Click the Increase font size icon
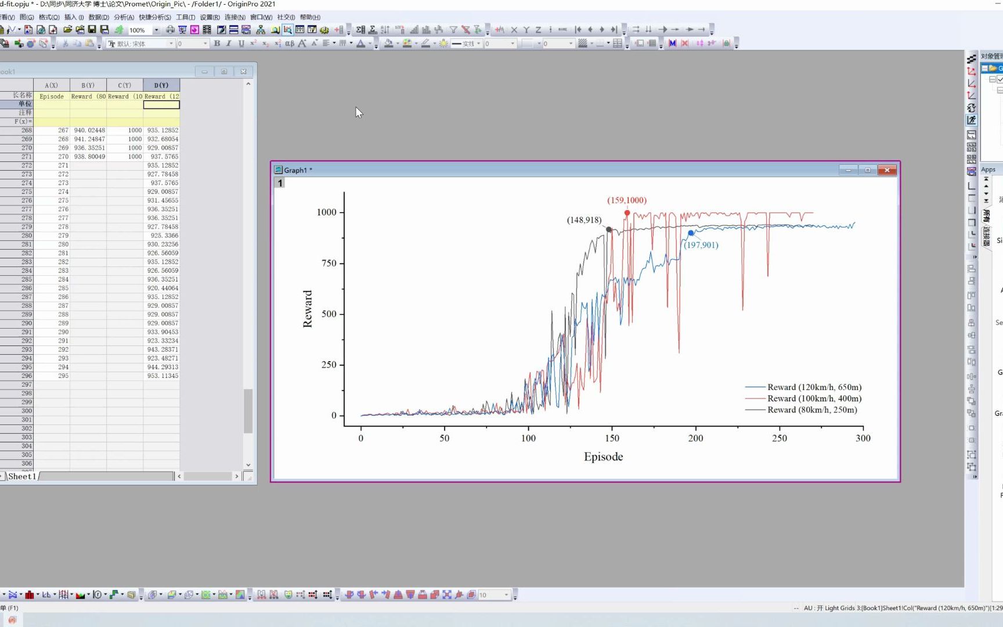 point(302,44)
